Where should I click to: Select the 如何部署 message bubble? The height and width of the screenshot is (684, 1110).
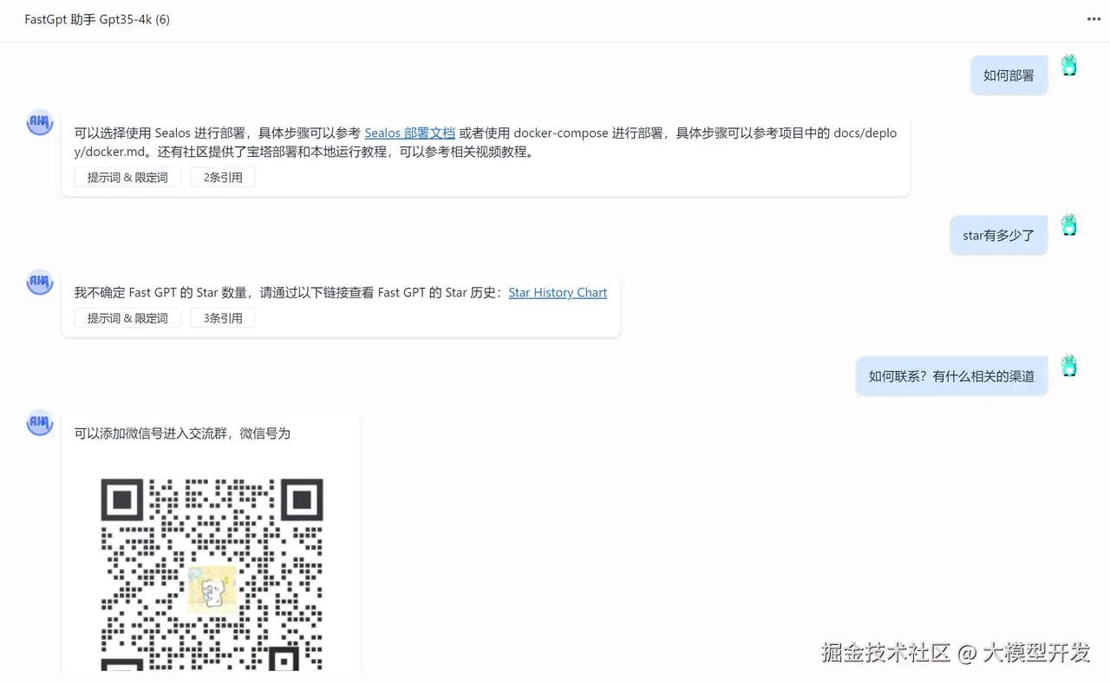[x=1008, y=75]
